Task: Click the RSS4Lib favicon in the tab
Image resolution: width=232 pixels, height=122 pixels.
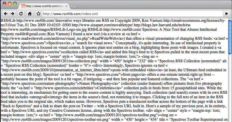Action: 23,6
